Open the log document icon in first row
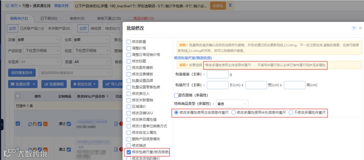Viewport: 364px width, 160px height. point(116,124)
